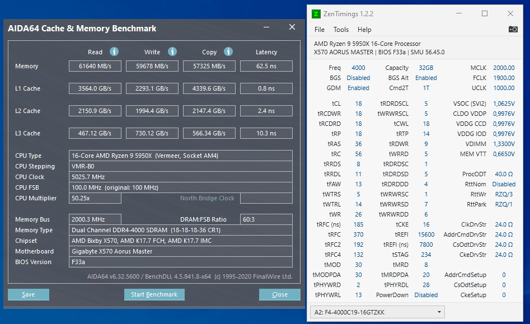Open the Help menu in ZenTimings
The image size is (530, 324).
[x=364, y=30]
